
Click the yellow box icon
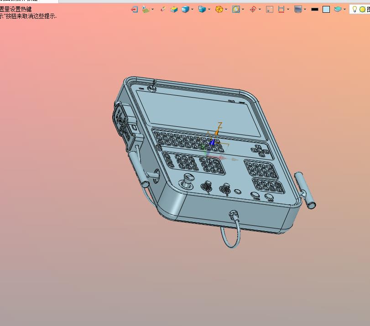(174, 9)
